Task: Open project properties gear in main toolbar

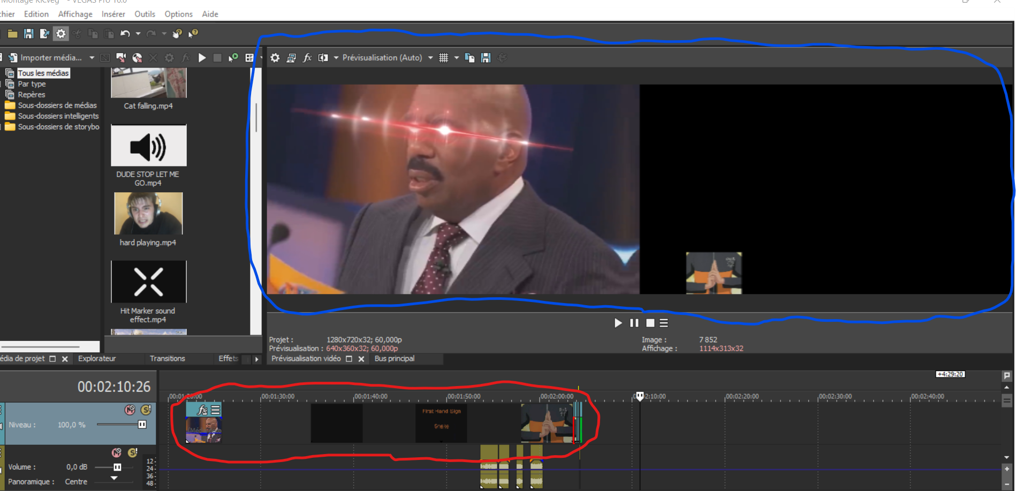Action: (61, 34)
